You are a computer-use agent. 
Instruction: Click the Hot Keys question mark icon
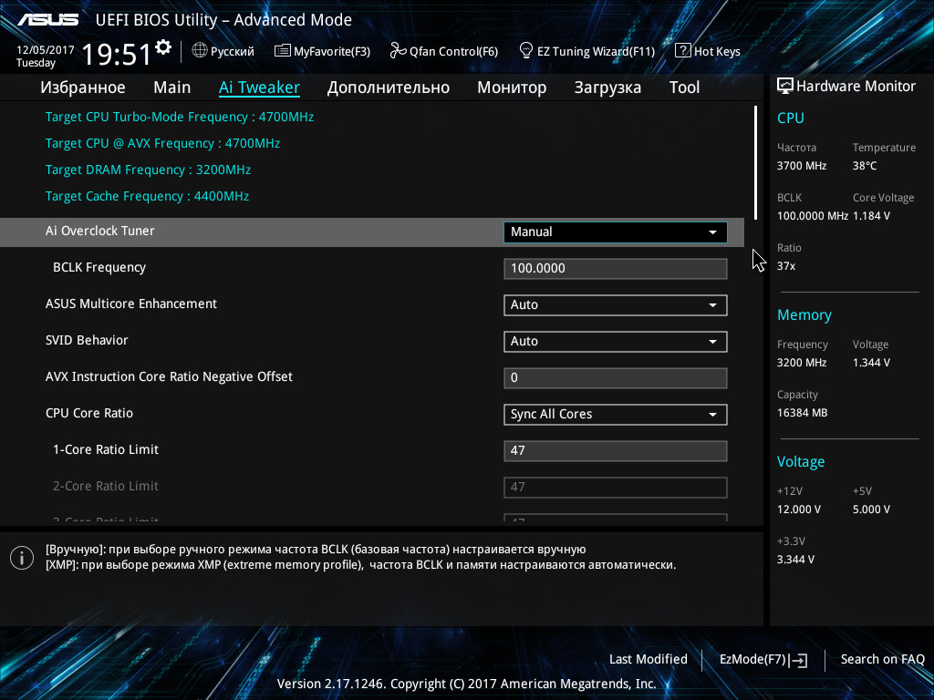point(682,51)
